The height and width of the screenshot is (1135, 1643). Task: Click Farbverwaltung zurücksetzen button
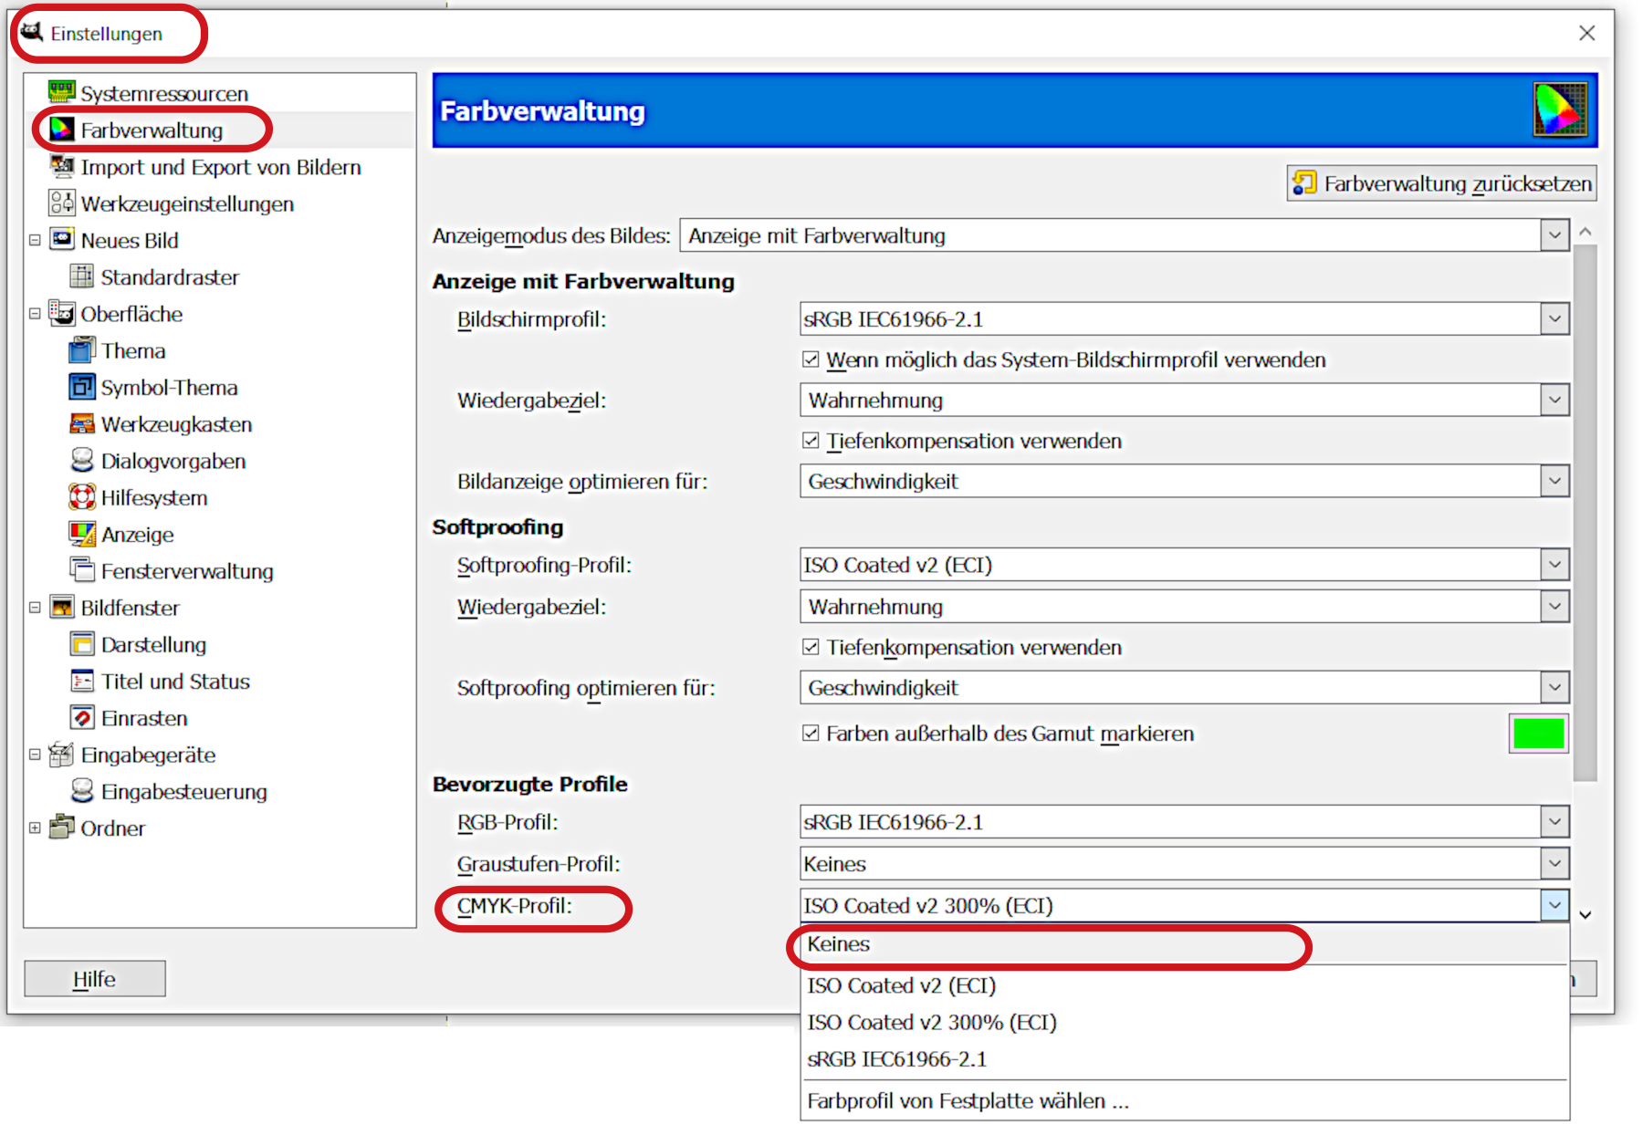click(1442, 183)
